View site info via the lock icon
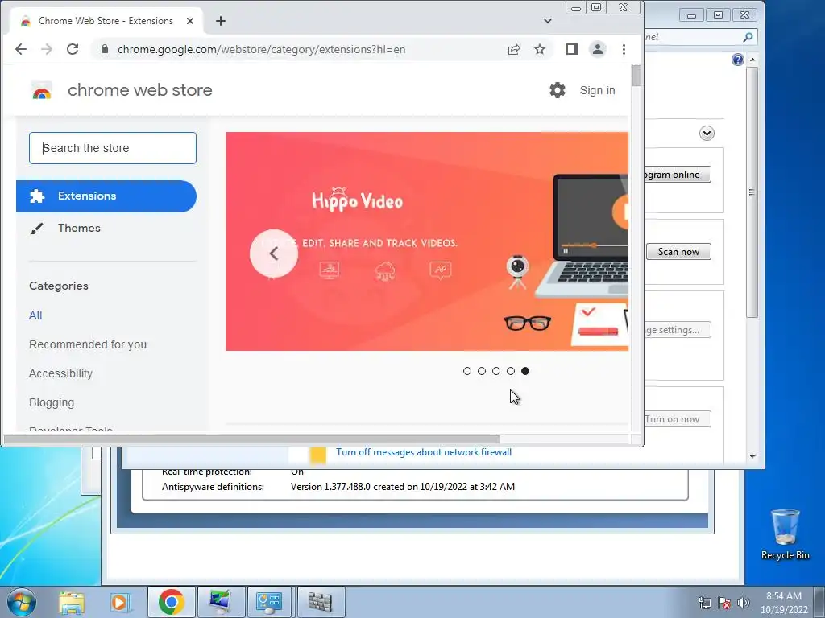This screenshot has height=618, width=825. 105,49
